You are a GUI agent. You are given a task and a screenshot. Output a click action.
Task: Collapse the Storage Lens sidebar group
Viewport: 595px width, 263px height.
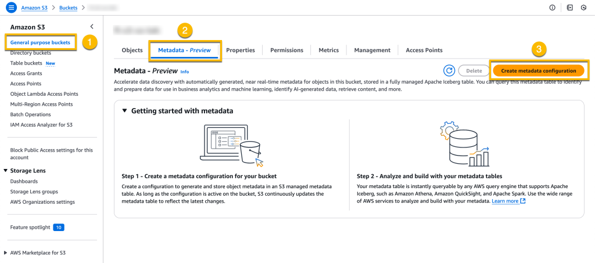point(5,171)
